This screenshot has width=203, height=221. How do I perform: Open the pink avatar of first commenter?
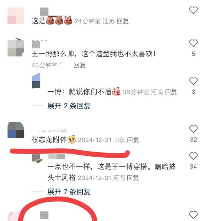click(x=16, y=16)
